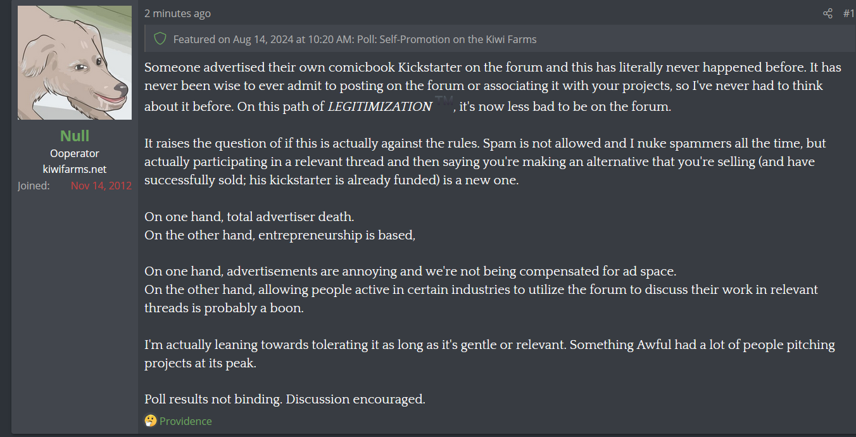Click the #1 post number link
The image size is (856, 437).
click(x=848, y=13)
